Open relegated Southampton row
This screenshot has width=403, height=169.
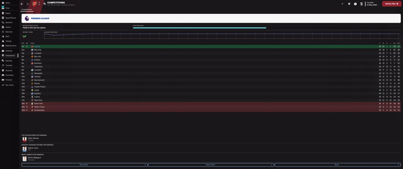[211, 110]
